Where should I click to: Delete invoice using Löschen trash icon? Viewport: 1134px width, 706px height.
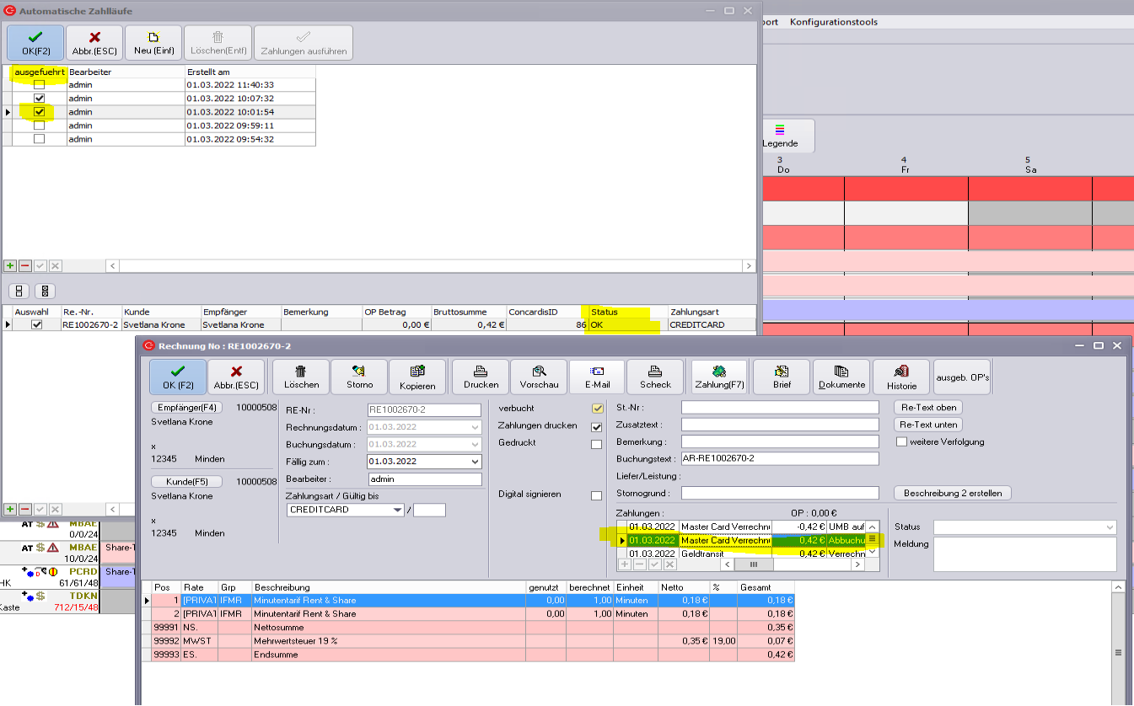coord(301,377)
